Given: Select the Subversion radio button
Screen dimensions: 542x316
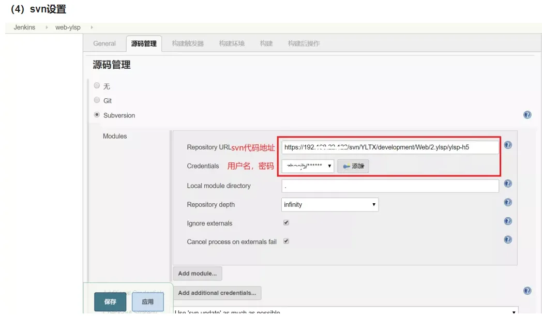Looking at the screenshot, I should [x=97, y=114].
